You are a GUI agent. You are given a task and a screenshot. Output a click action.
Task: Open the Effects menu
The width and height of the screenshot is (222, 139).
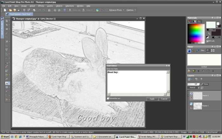tap(41, 6)
